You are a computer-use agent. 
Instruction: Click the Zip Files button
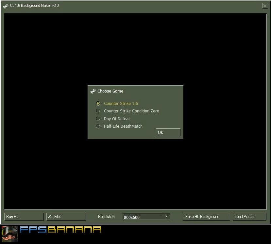[66, 217]
